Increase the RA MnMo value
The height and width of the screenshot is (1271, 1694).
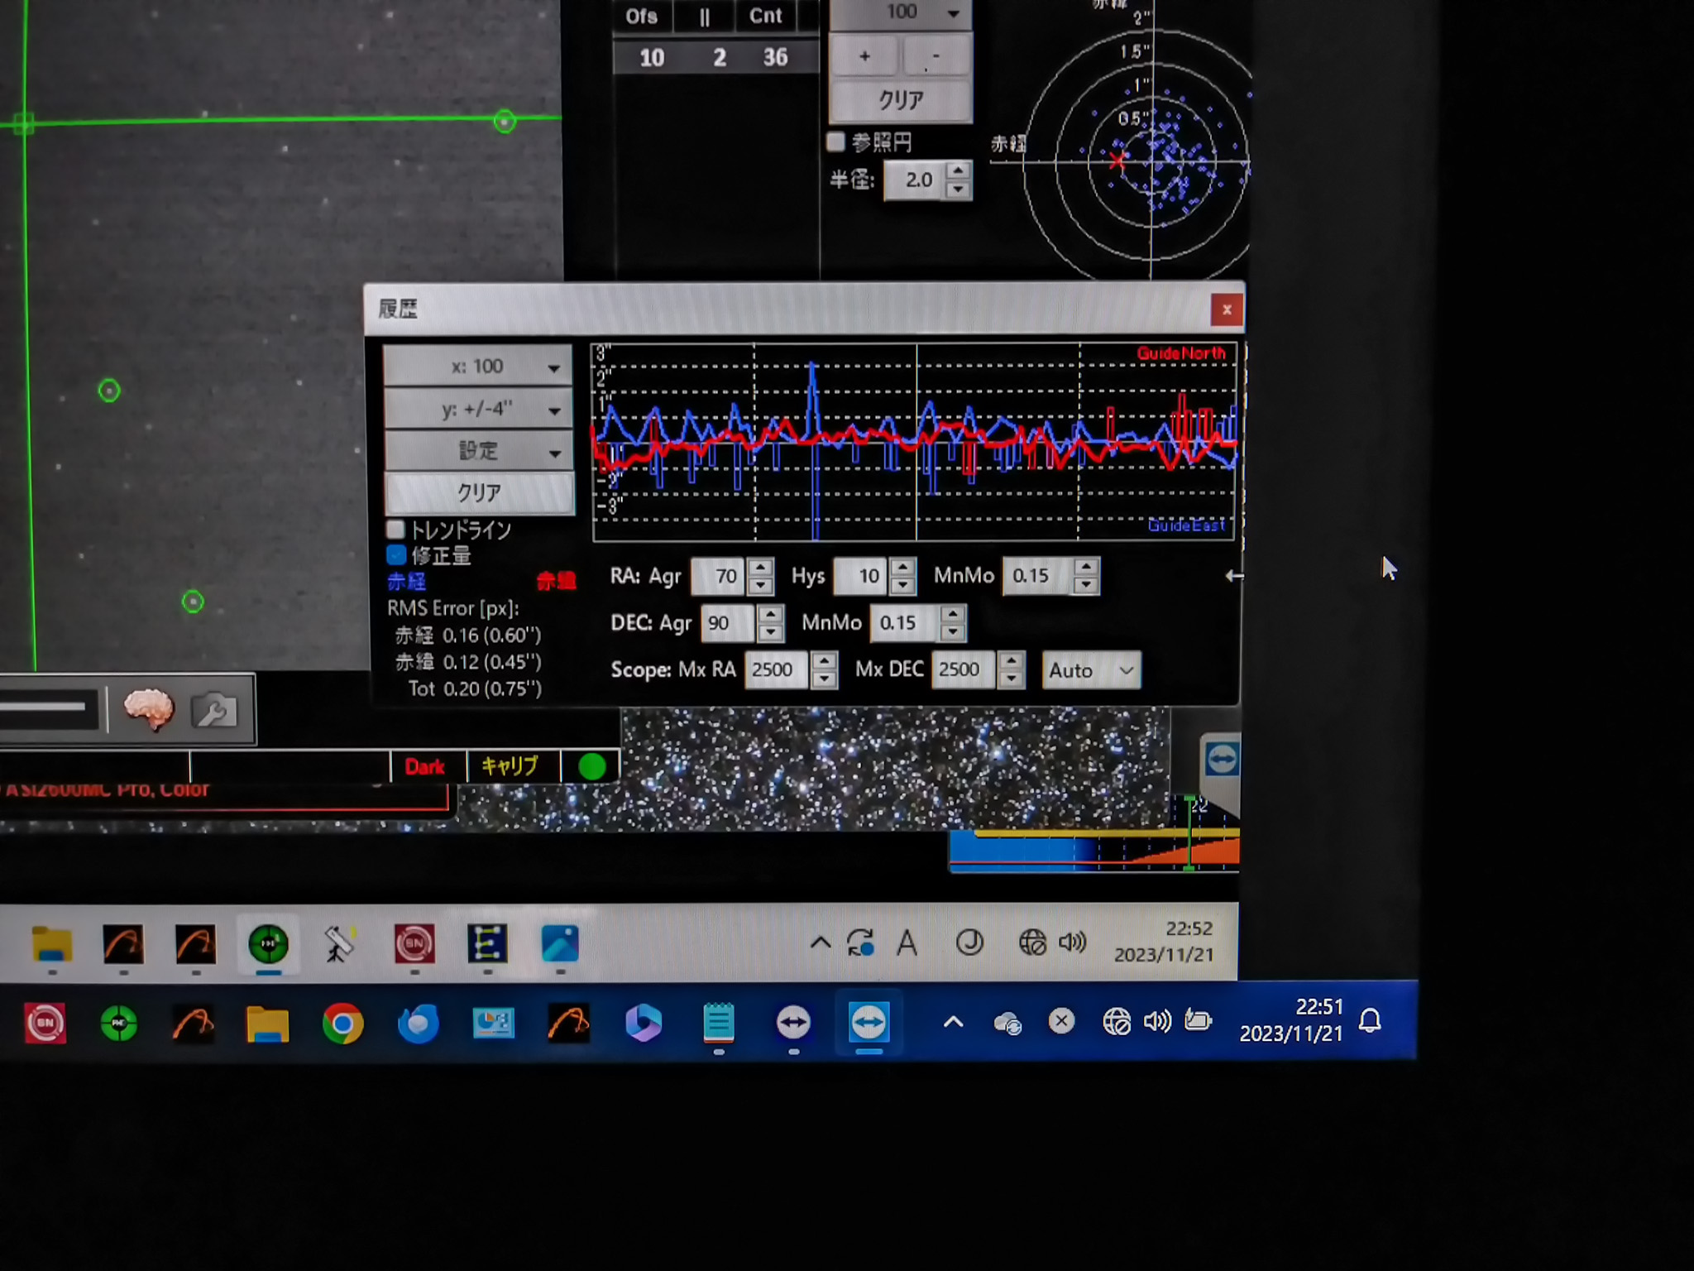1085,567
